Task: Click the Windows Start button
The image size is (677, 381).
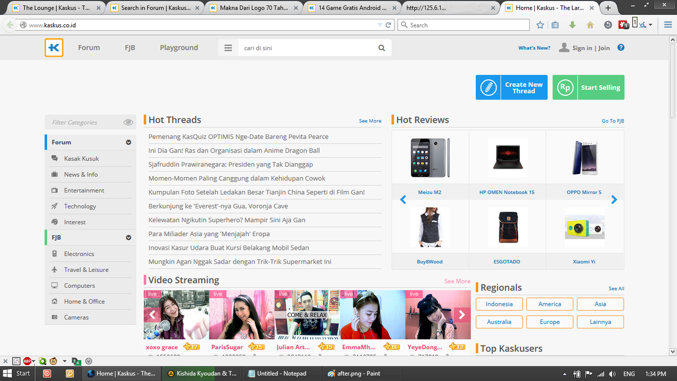Action: click(17, 373)
